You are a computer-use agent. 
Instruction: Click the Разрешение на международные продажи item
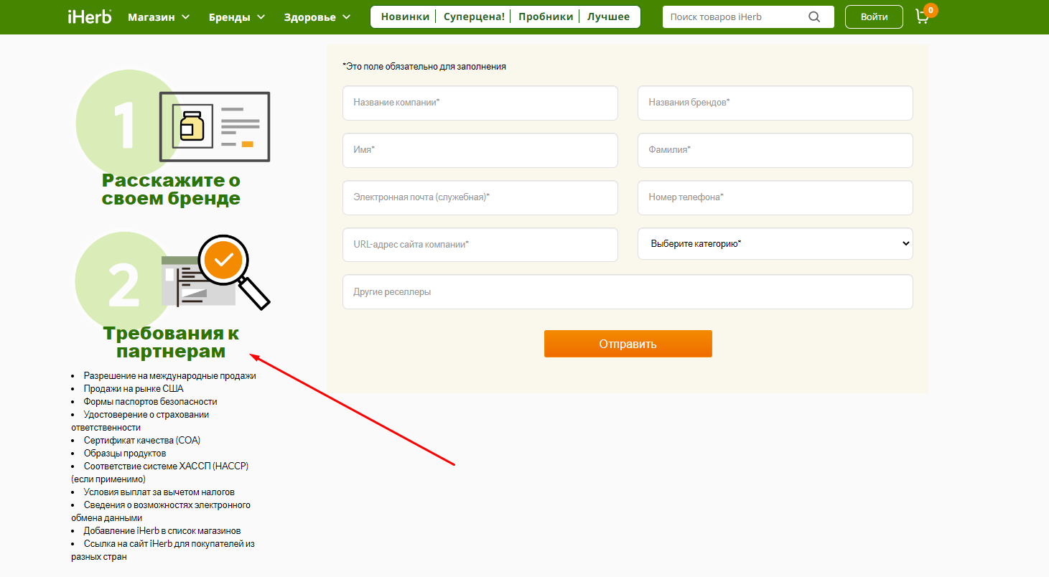[169, 375]
